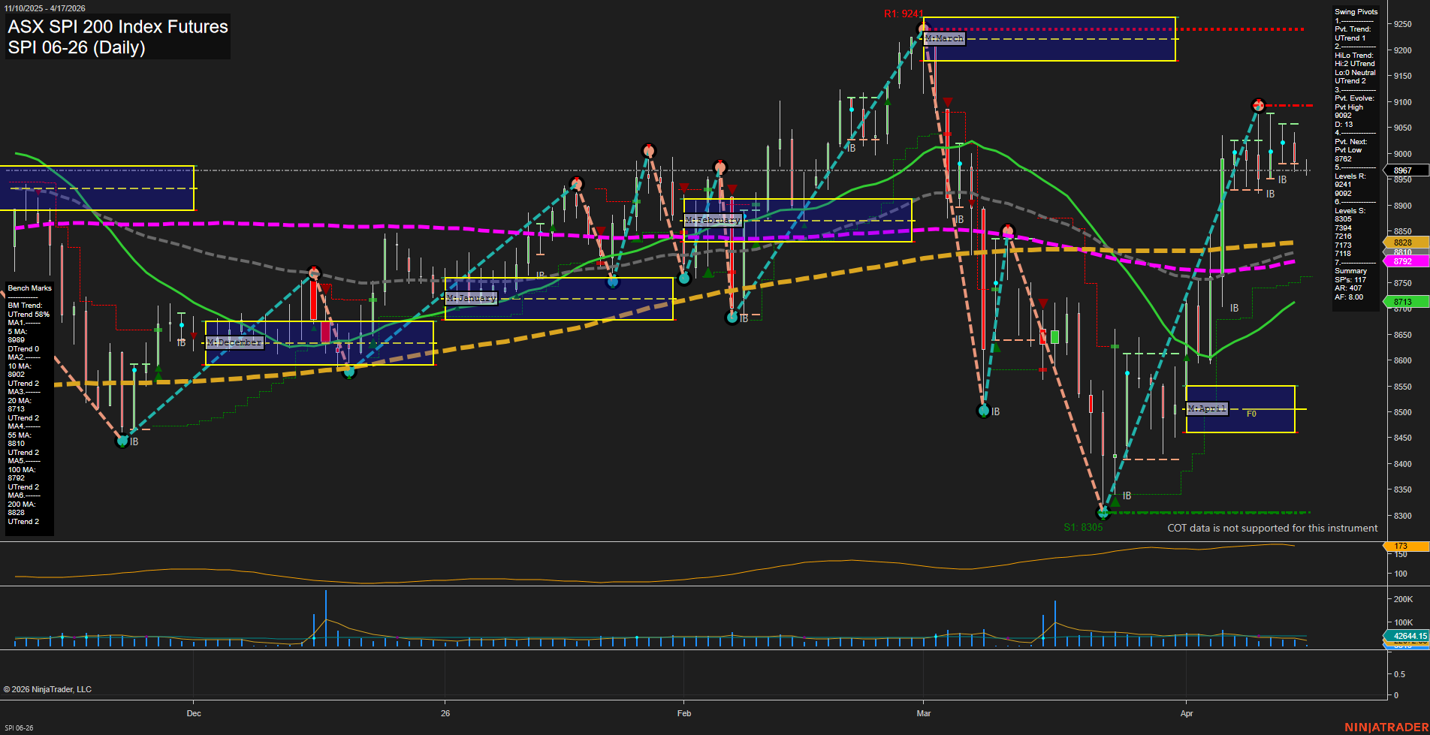Click the Swing Pivots info panel header
The width and height of the screenshot is (1430, 735).
[x=1356, y=12]
